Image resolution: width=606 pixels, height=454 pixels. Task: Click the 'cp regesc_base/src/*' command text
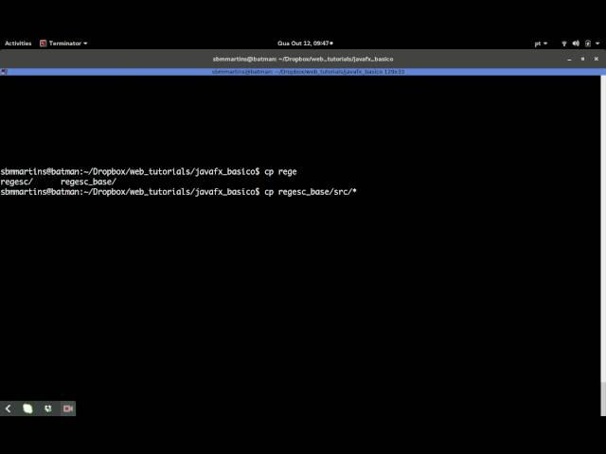click(x=311, y=192)
